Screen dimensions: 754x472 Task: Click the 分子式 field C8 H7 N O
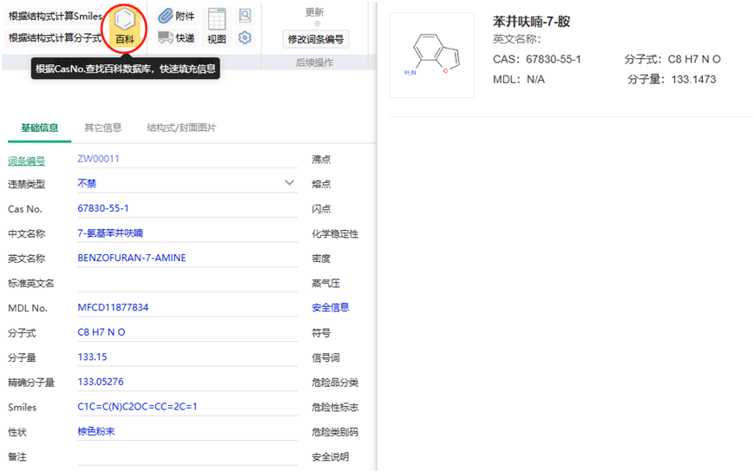pos(187,332)
